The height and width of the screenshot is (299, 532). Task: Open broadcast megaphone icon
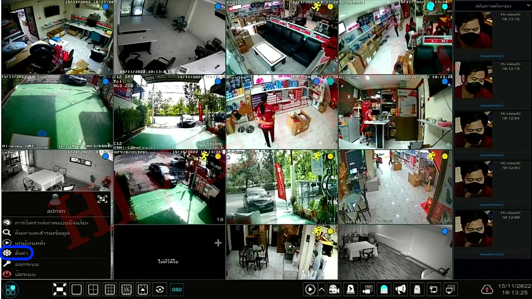click(x=401, y=290)
